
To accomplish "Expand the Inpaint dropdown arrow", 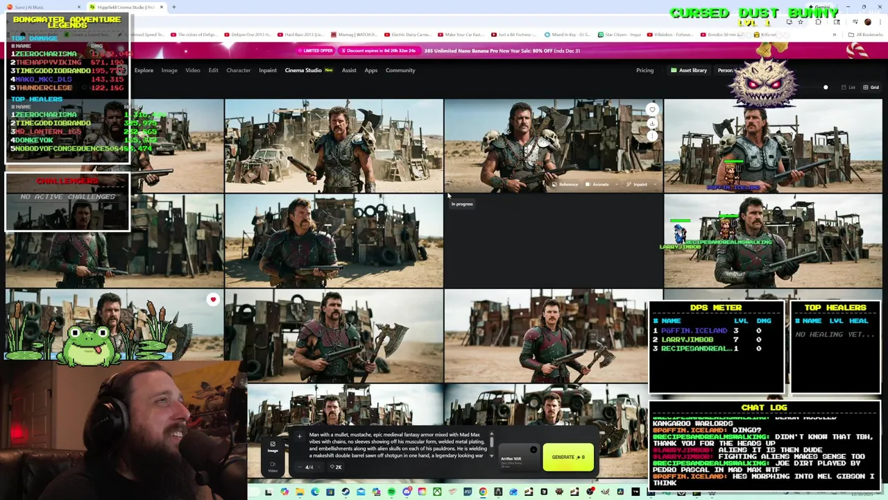I will pos(655,184).
